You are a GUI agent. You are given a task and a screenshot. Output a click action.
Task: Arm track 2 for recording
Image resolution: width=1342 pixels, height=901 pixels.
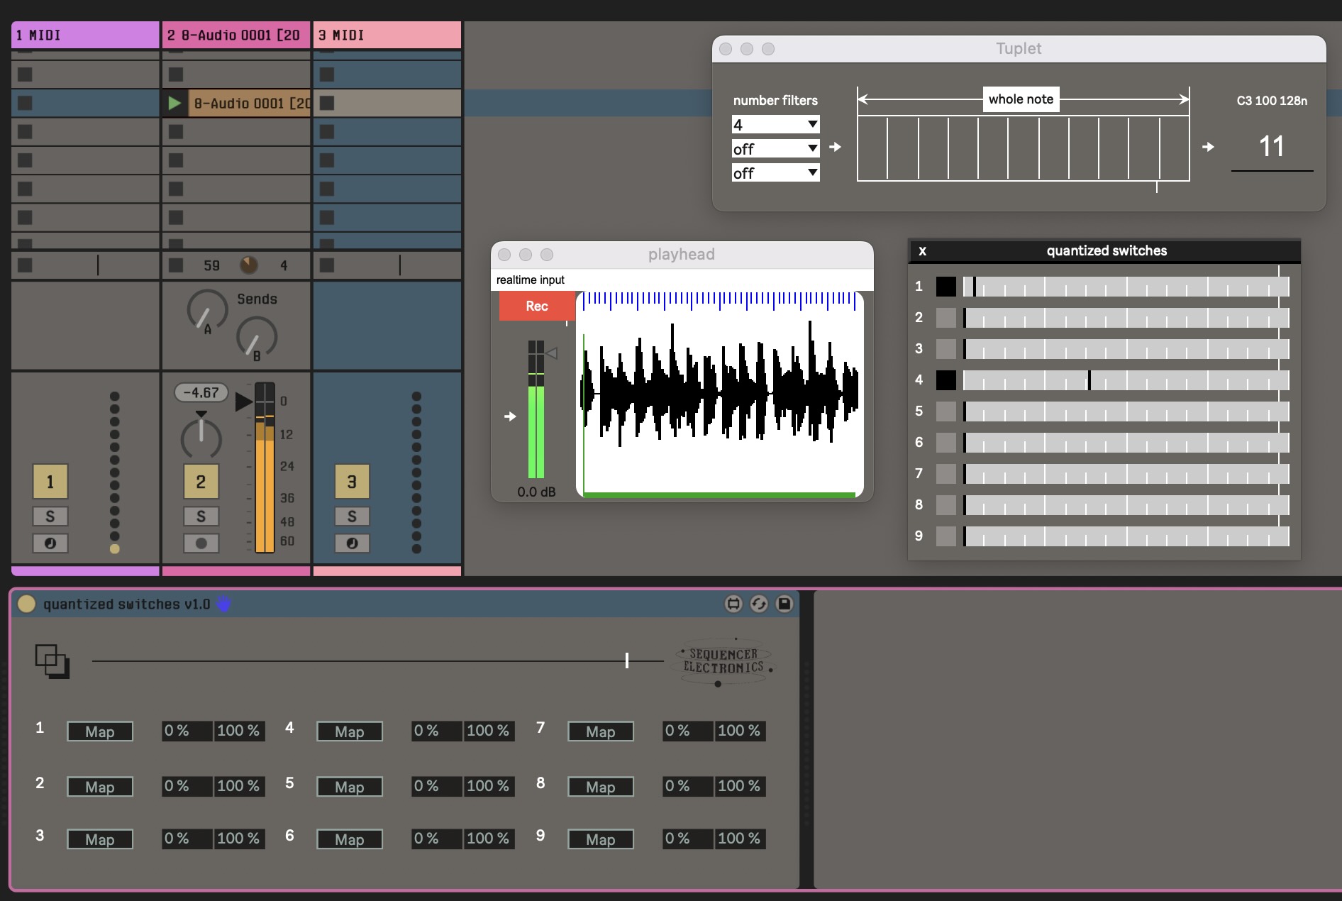pos(201,543)
